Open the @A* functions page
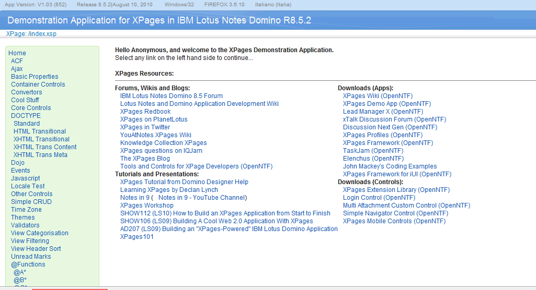 (20, 273)
